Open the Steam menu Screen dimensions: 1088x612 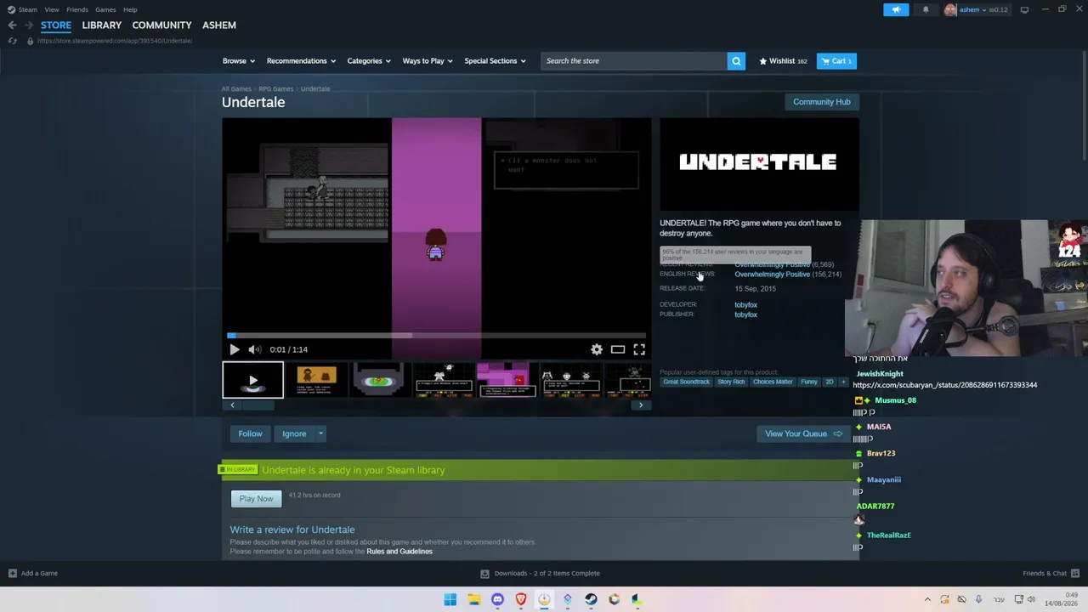[23, 9]
